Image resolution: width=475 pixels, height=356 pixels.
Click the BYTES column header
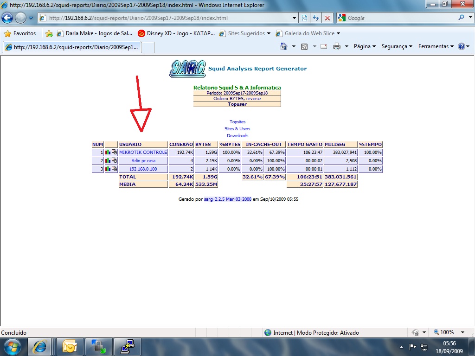click(x=206, y=145)
